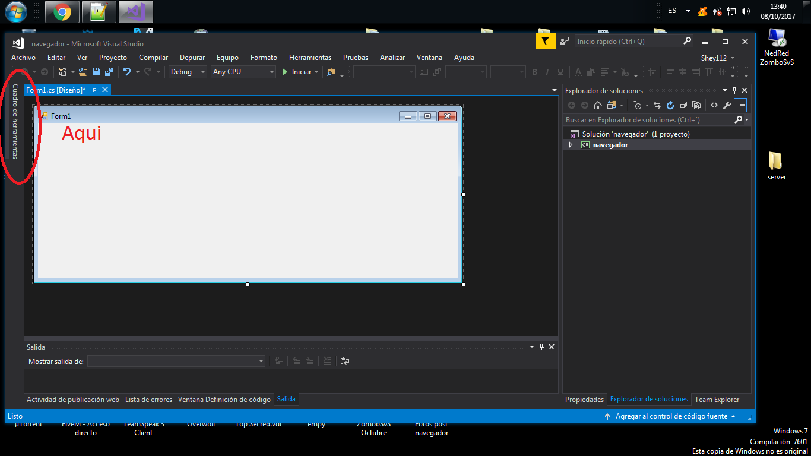
Task: Open the Herramientas menu
Action: (310, 58)
